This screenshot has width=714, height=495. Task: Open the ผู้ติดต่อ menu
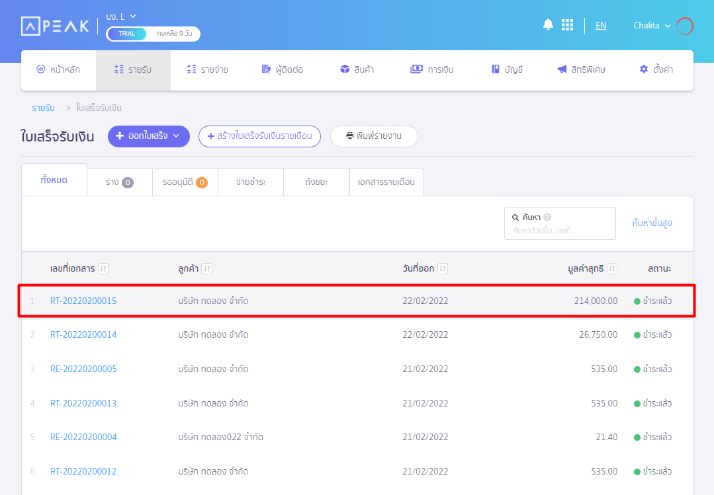tap(283, 69)
